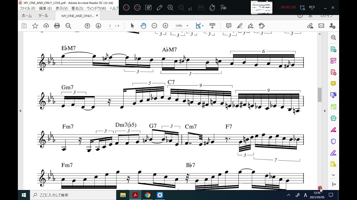Viewport: 357px width, 200px height.
Task: Click the vertical scrollbar thumb of the document
Action: [x=320, y=95]
